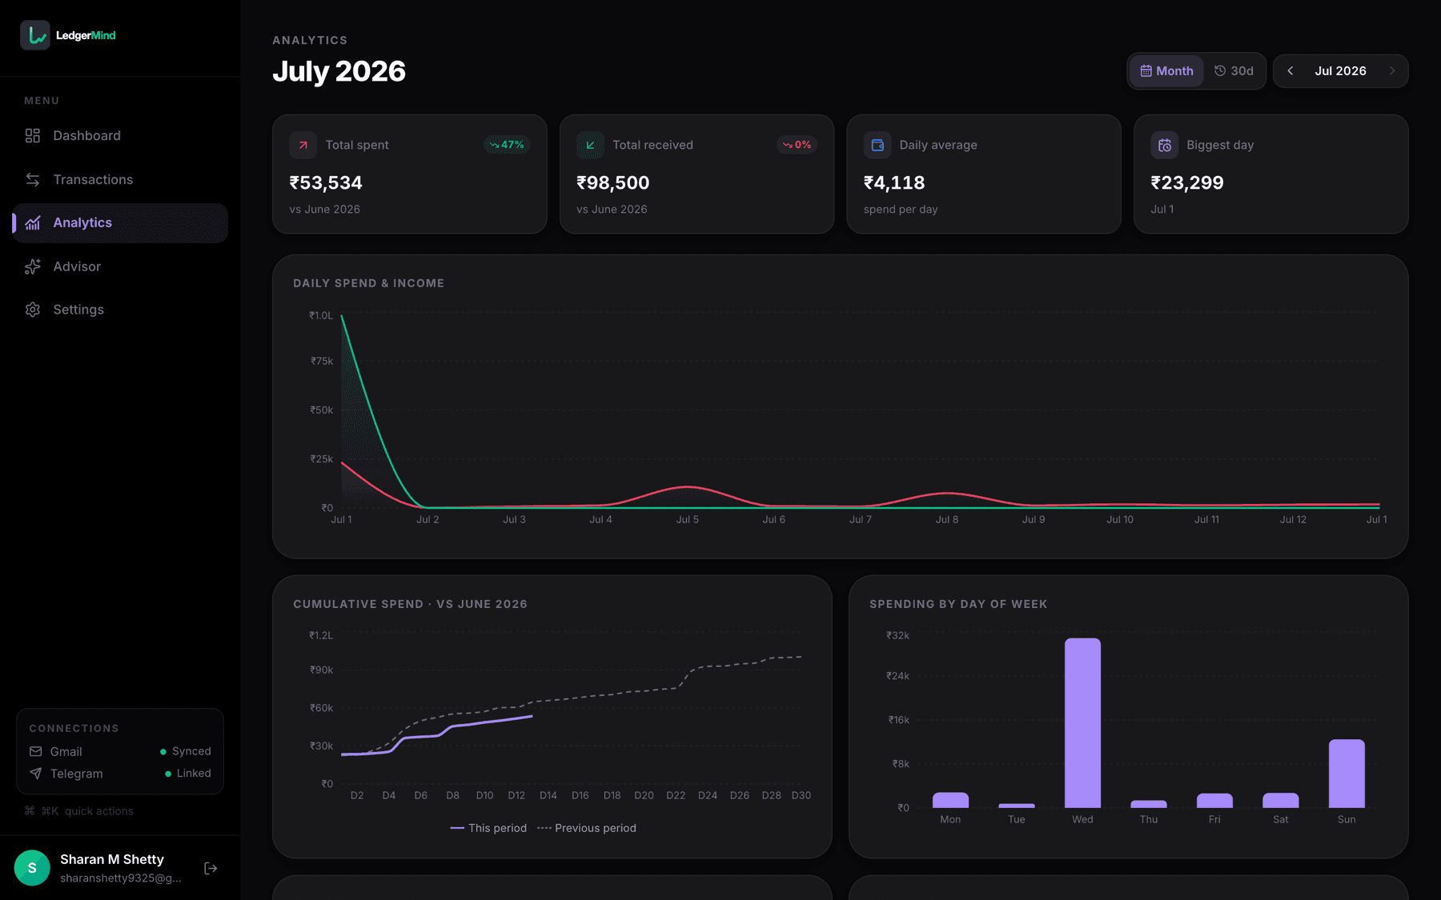
Task: Click the ₹23,299 biggest day value
Action: pos(1187,183)
